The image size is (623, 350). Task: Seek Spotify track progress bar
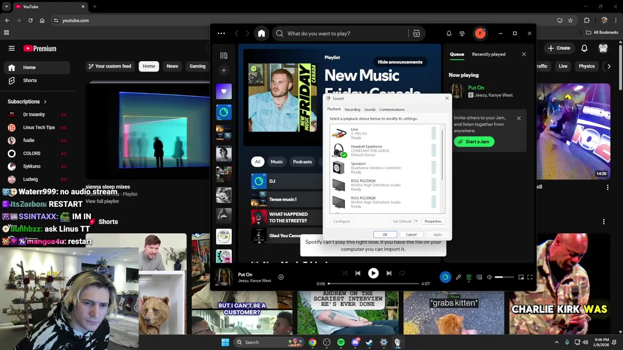point(373,283)
